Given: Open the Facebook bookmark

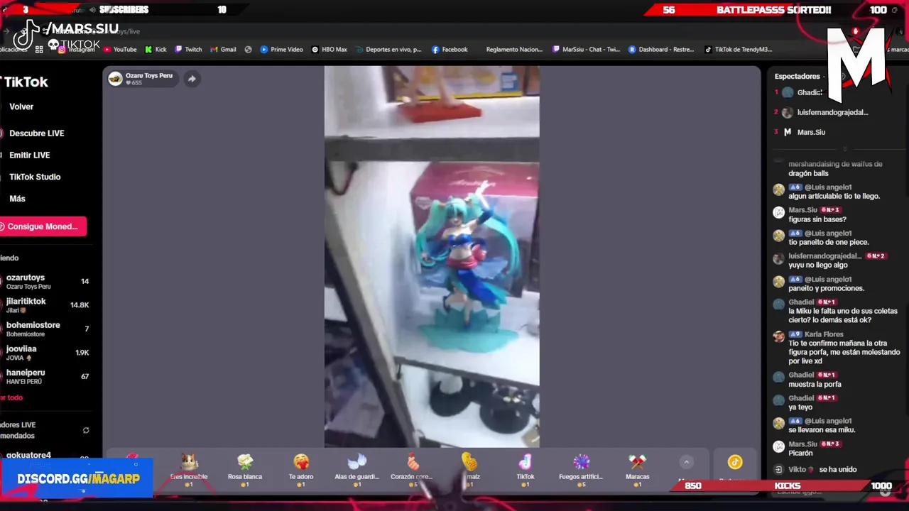Looking at the screenshot, I should click(450, 50).
